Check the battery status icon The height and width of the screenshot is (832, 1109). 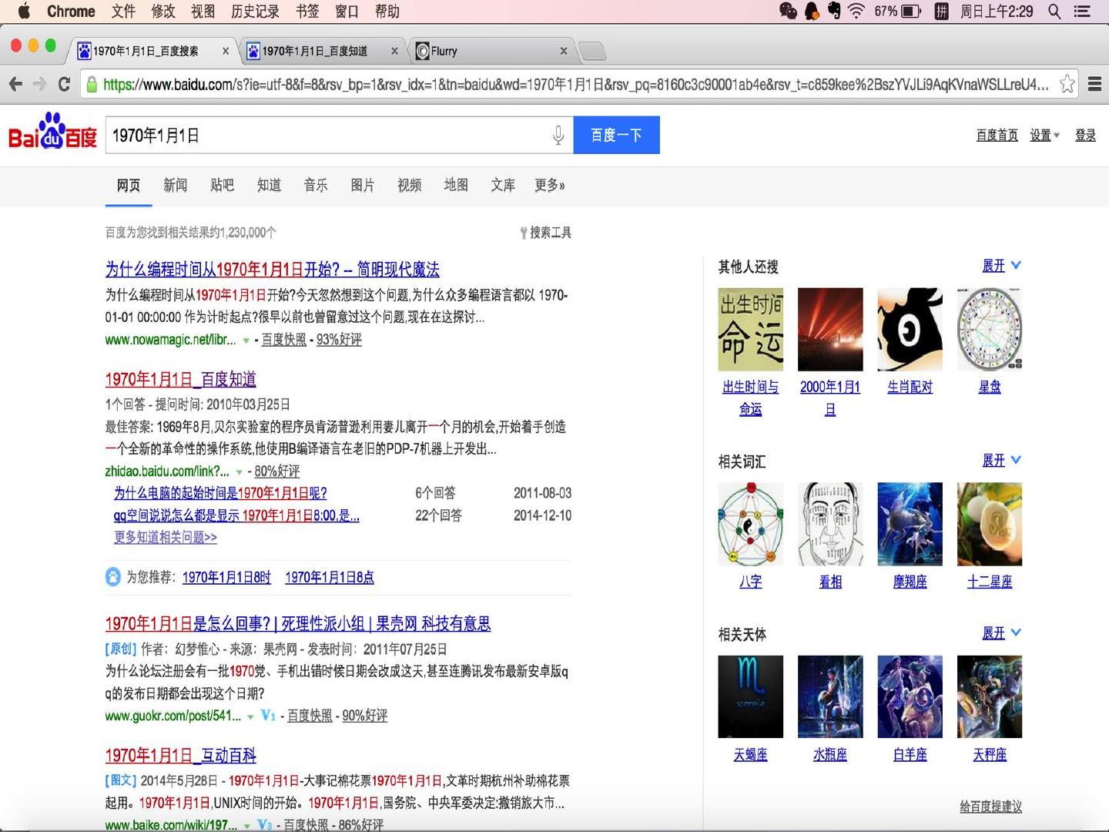point(911,11)
